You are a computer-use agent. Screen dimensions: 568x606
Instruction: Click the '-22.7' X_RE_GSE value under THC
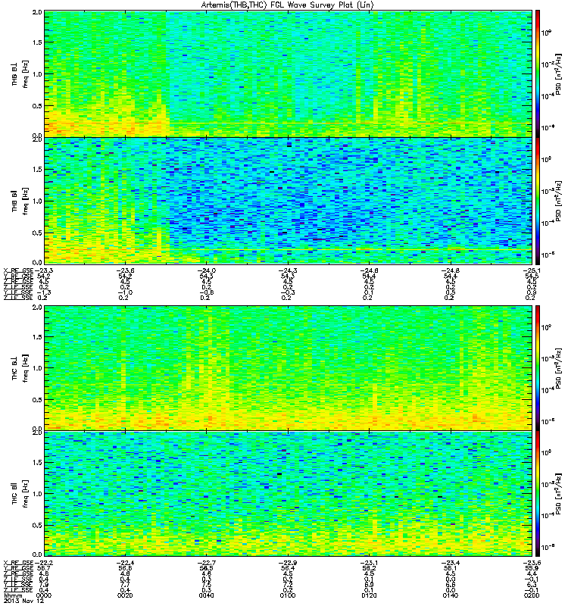tap(206, 563)
